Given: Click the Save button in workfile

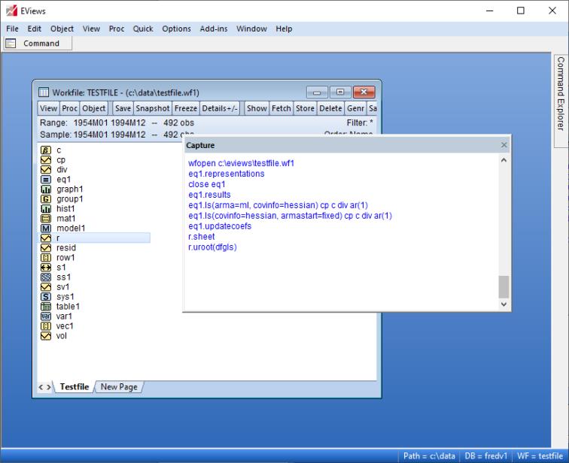Looking at the screenshot, I should pyautogui.click(x=123, y=108).
